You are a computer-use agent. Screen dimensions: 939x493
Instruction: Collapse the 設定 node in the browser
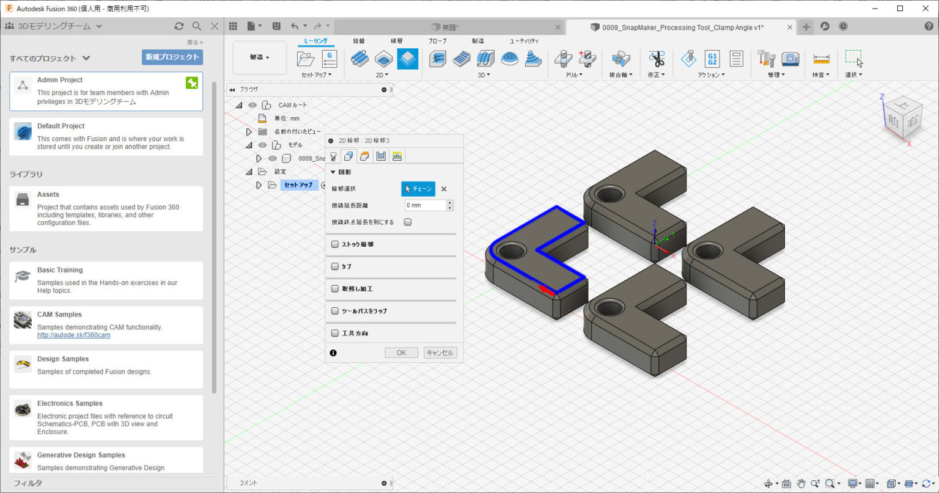249,171
